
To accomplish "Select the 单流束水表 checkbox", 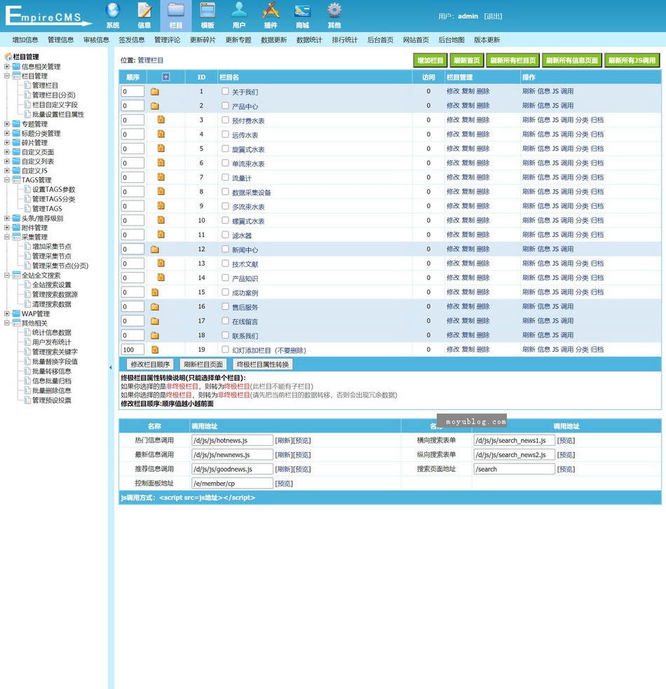I will [225, 163].
